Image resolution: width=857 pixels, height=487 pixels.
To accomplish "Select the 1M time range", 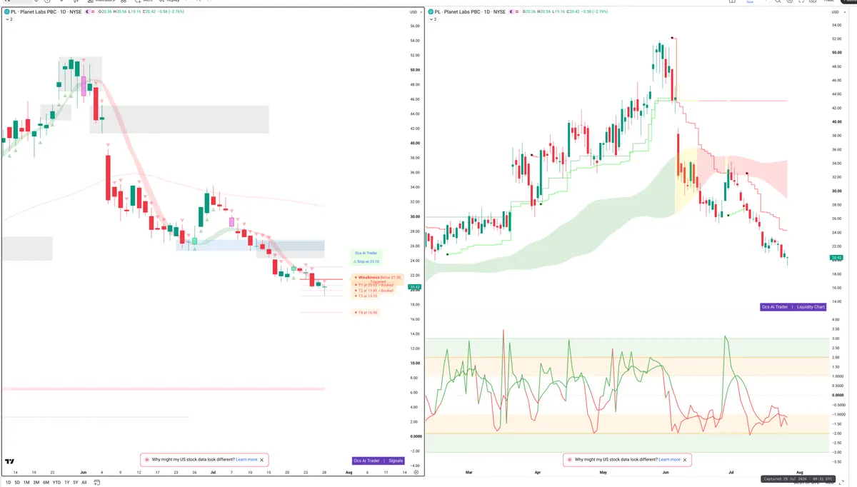I will coord(26,483).
